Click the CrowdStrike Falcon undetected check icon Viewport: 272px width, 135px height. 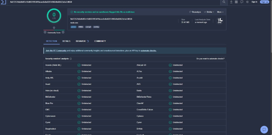(170, 110)
